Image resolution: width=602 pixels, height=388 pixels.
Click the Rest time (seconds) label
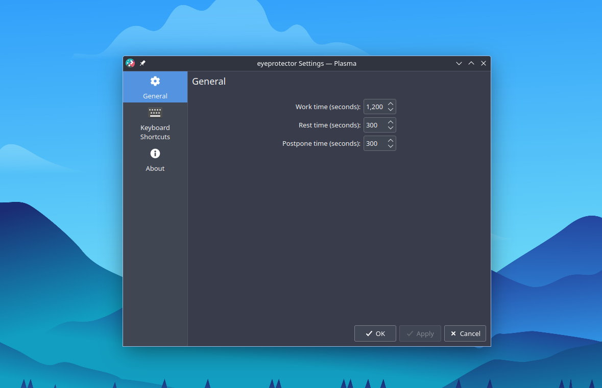(329, 125)
